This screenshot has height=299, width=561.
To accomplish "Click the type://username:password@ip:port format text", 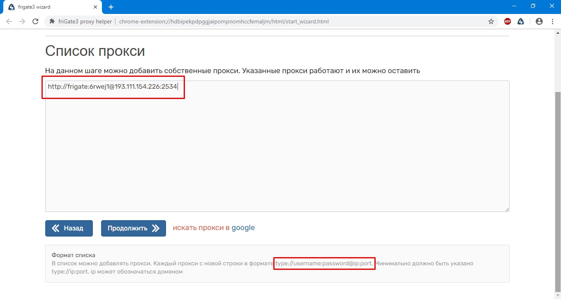I will (x=324, y=263).
